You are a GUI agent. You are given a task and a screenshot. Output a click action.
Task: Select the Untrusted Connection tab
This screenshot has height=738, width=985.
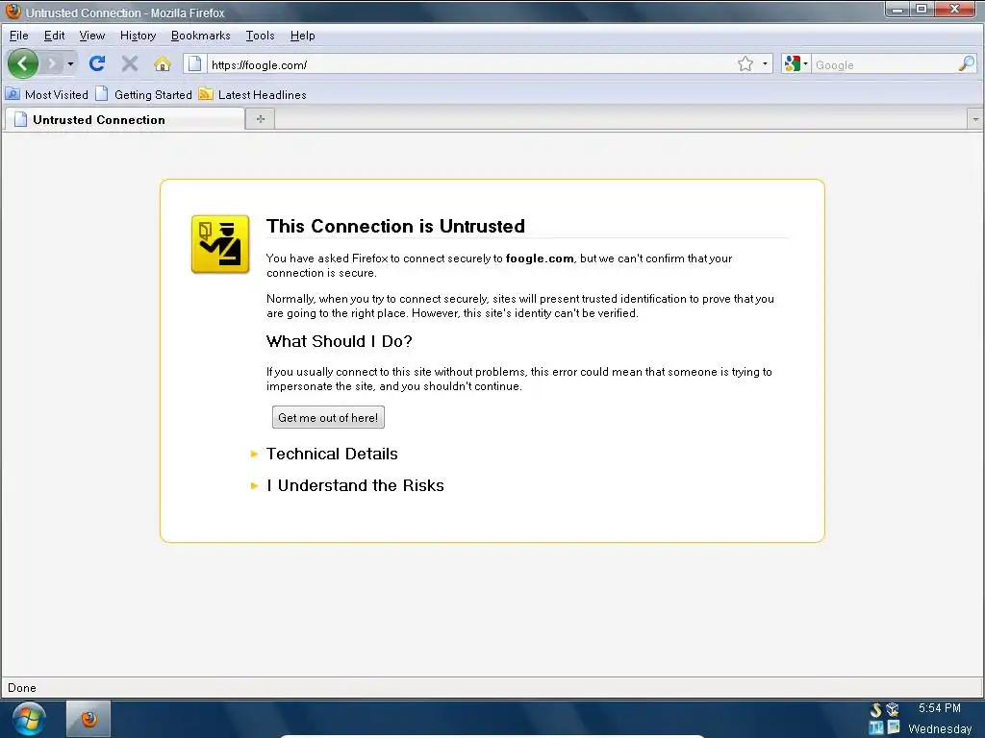coord(124,119)
